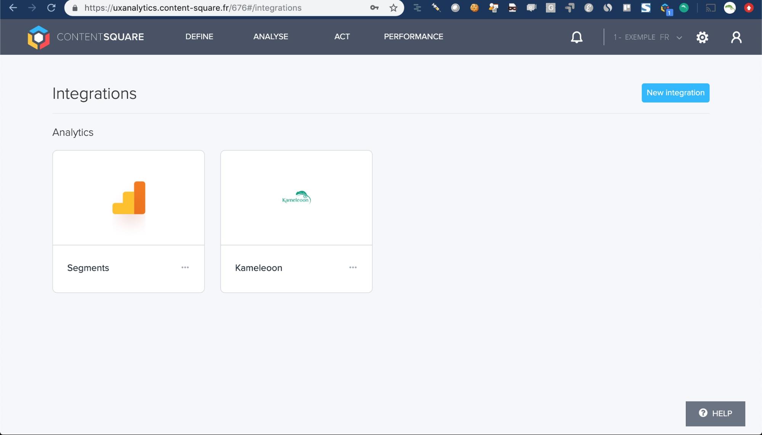The image size is (762, 435).
Task: Click the Evernote-style E extension icon
Action: (589, 8)
